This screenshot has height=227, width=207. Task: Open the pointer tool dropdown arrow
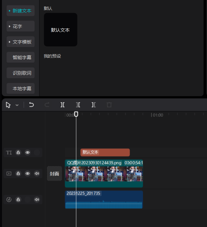(x=17, y=105)
